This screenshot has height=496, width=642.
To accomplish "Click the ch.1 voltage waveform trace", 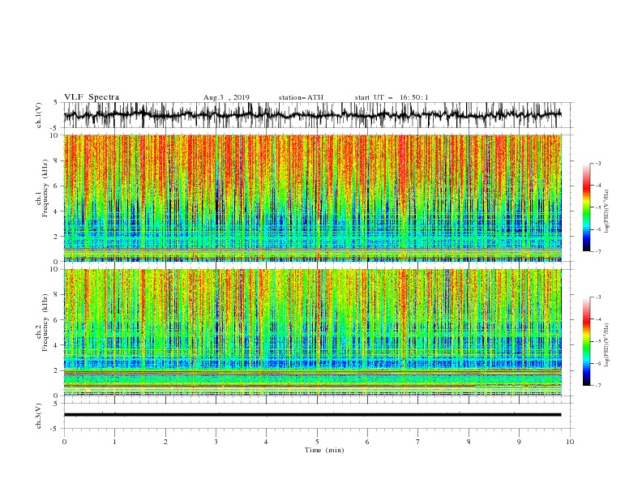I will tap(312, 115).
